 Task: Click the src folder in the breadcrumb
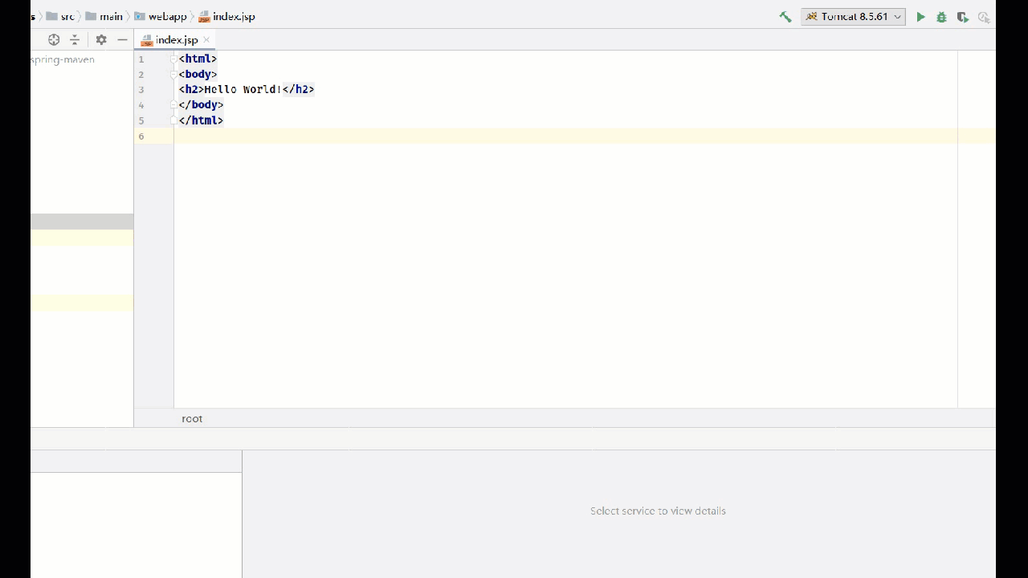pyautogui.click(x=61, y=17)
